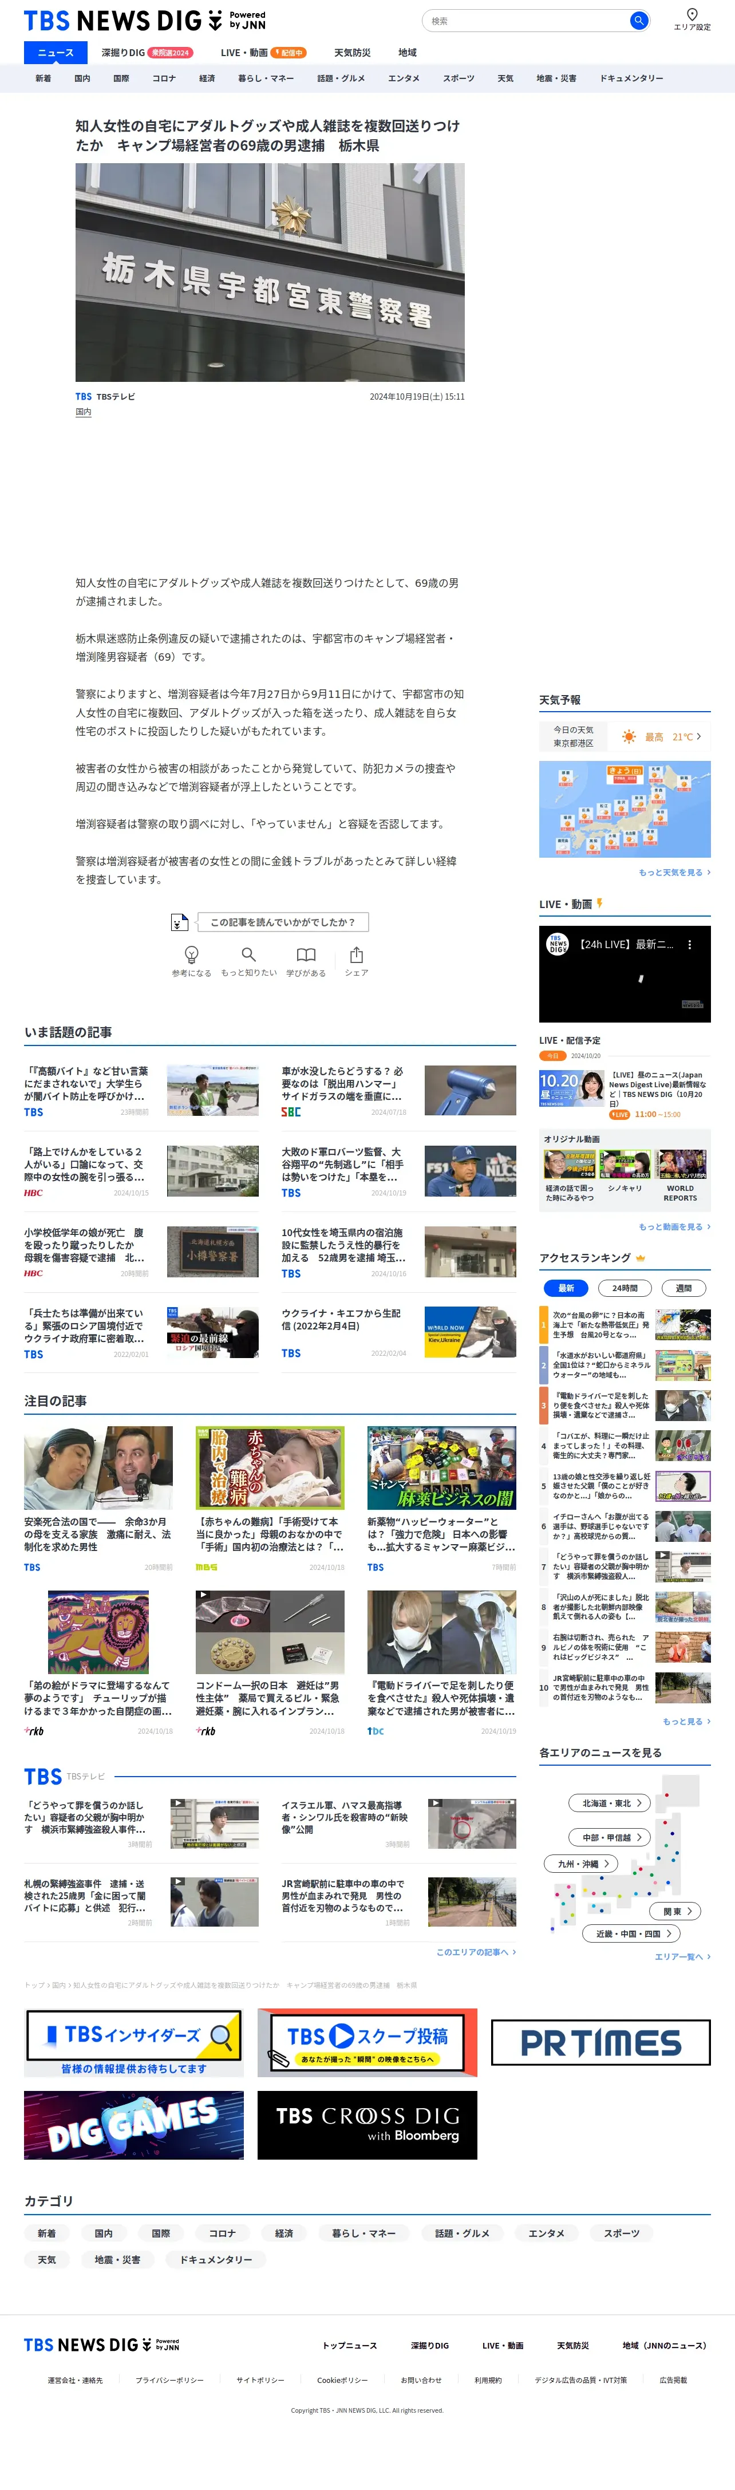
Task: Open the DIG GAMES banner
Action: [x=133, y=2126]
